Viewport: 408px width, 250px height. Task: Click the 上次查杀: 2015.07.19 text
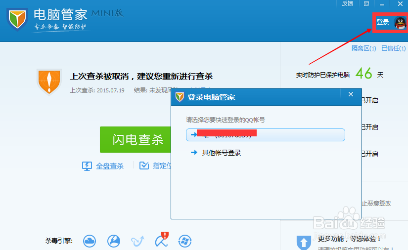point(97,90)
